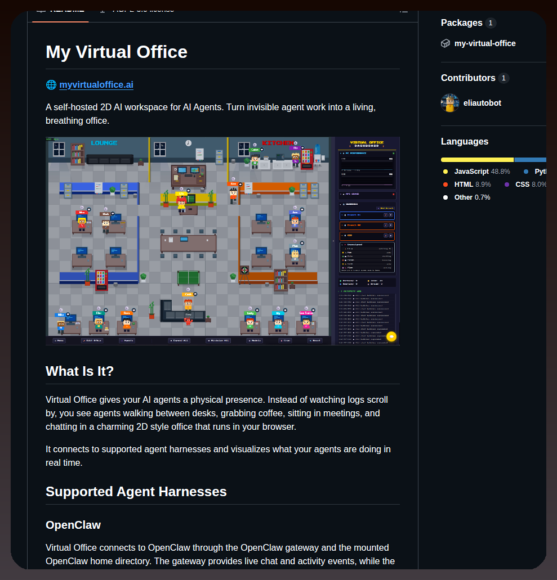Viewport: 557px width, 580px height.
Task: Click the What Is It? heading
Action: point(79,371)
